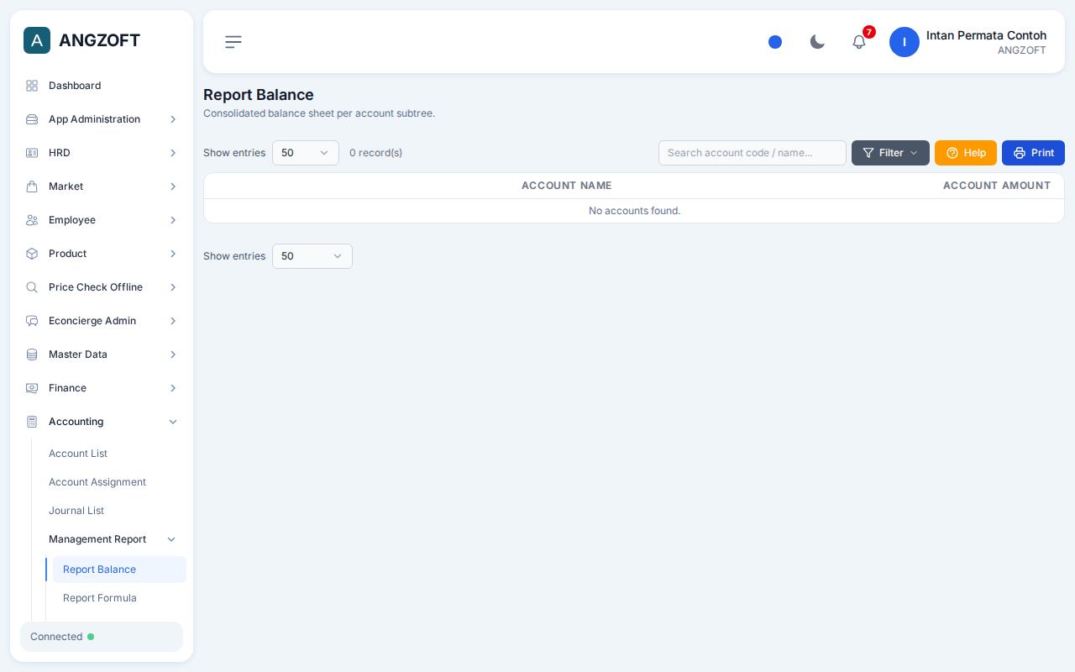This screenshot has height=672, width=1075.
Task: Toggle the sidebar hamburger menu icon
Action: pos(233,42)
